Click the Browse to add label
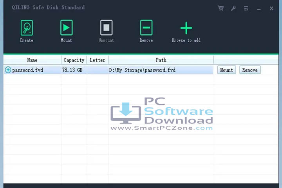The height and width of the screenshot is (188, 282). point(186,40)
